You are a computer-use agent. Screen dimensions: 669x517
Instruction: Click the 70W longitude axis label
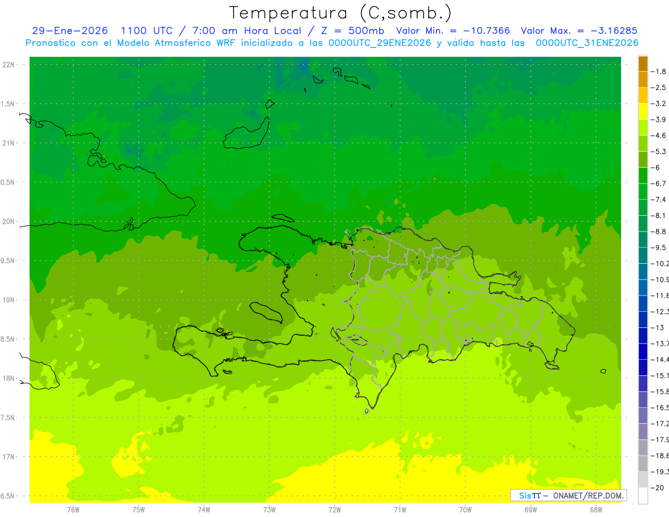466,509
